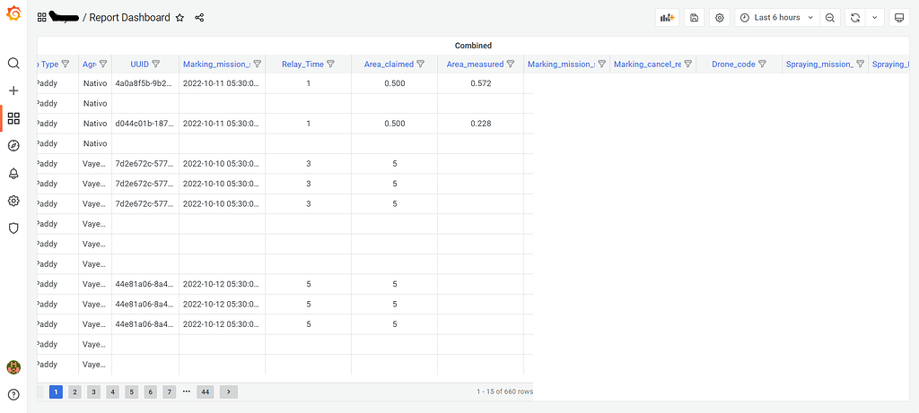
Task: Save the dashboard with disk icon
Action: [694, 18]
